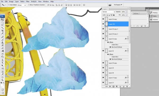Screen dimensions: 159x96
Task: Select the History Brush tool
Action: (2, 45)
